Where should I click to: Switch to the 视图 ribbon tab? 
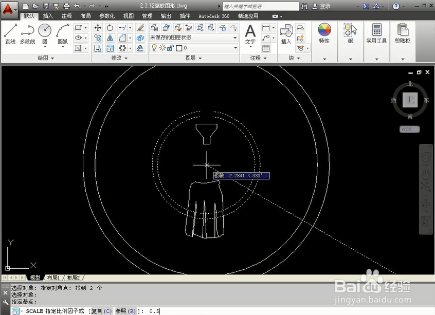tap(128, 16)
